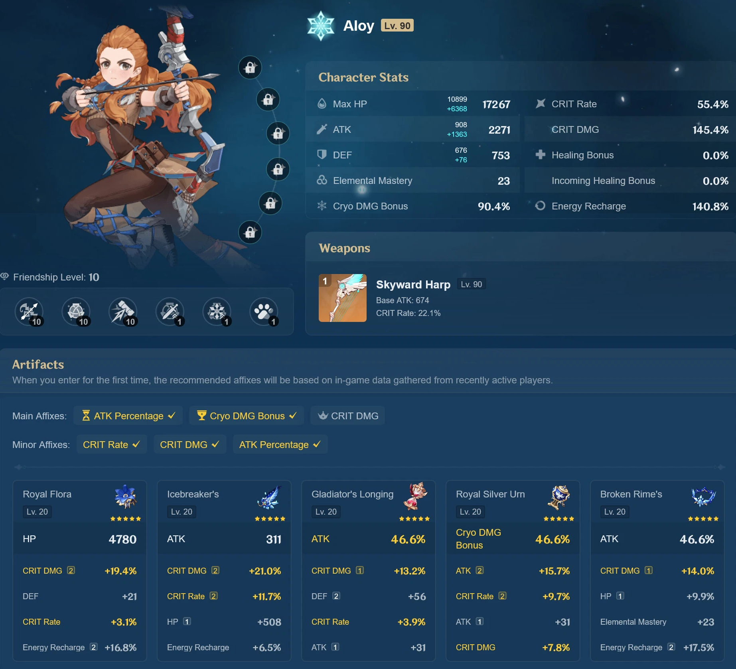Open the sword passive talent icon
The image size is (736, 669).
tap(170, 312)
